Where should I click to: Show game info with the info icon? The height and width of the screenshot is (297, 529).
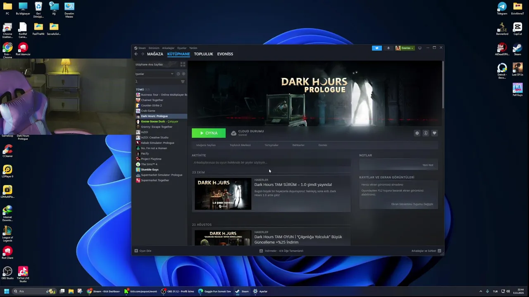[426, 133]
